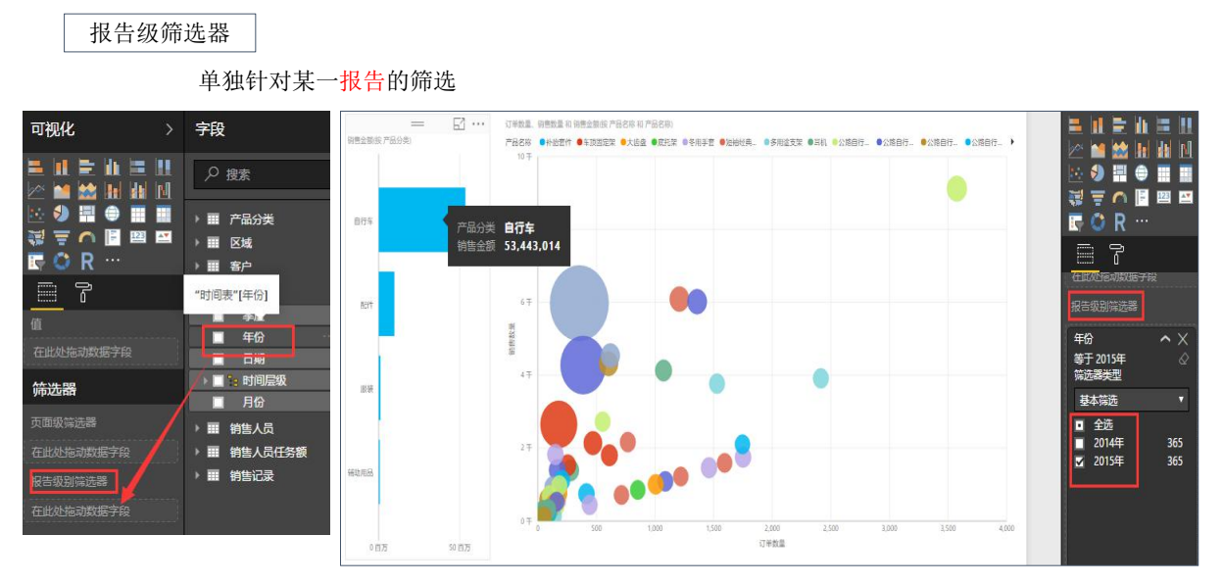Viewport: 1222px width, 584px height.
Task: Click the 搜索 field search box
Action: pyautogui.click(x=265, y=174)
